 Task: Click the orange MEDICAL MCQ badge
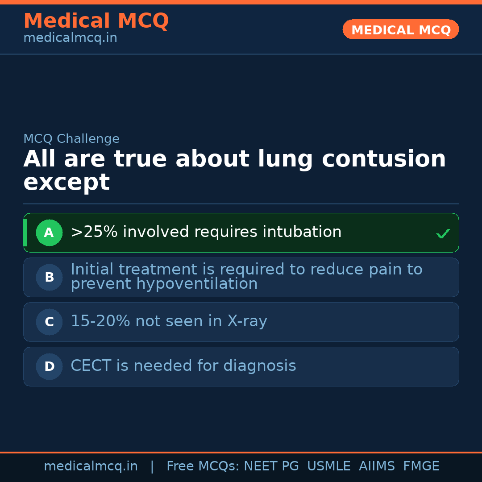(x=400, y=29)
